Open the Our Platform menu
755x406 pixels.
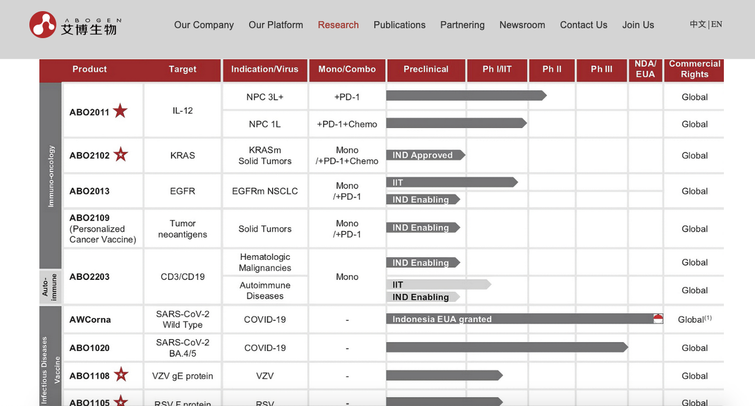276,25
